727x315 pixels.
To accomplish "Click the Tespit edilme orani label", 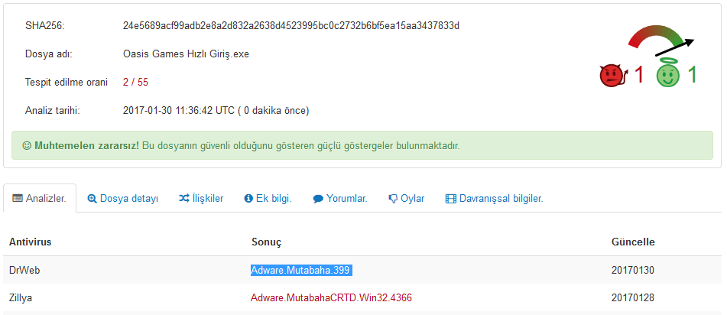I will 67,83.
